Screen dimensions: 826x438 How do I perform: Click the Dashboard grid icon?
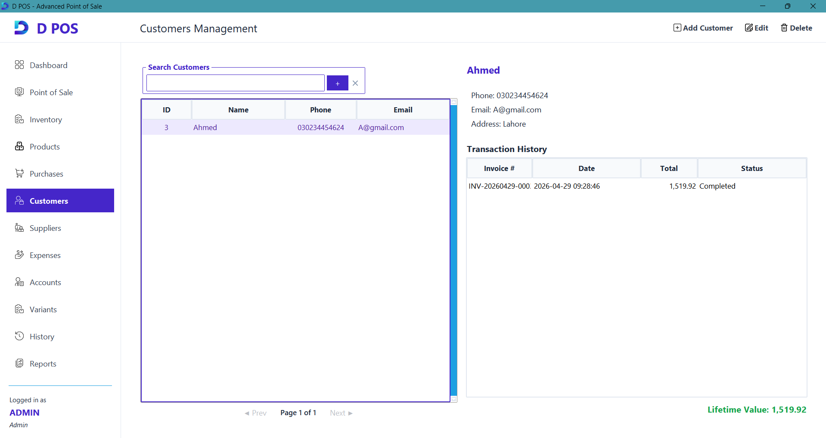point(19,65)
